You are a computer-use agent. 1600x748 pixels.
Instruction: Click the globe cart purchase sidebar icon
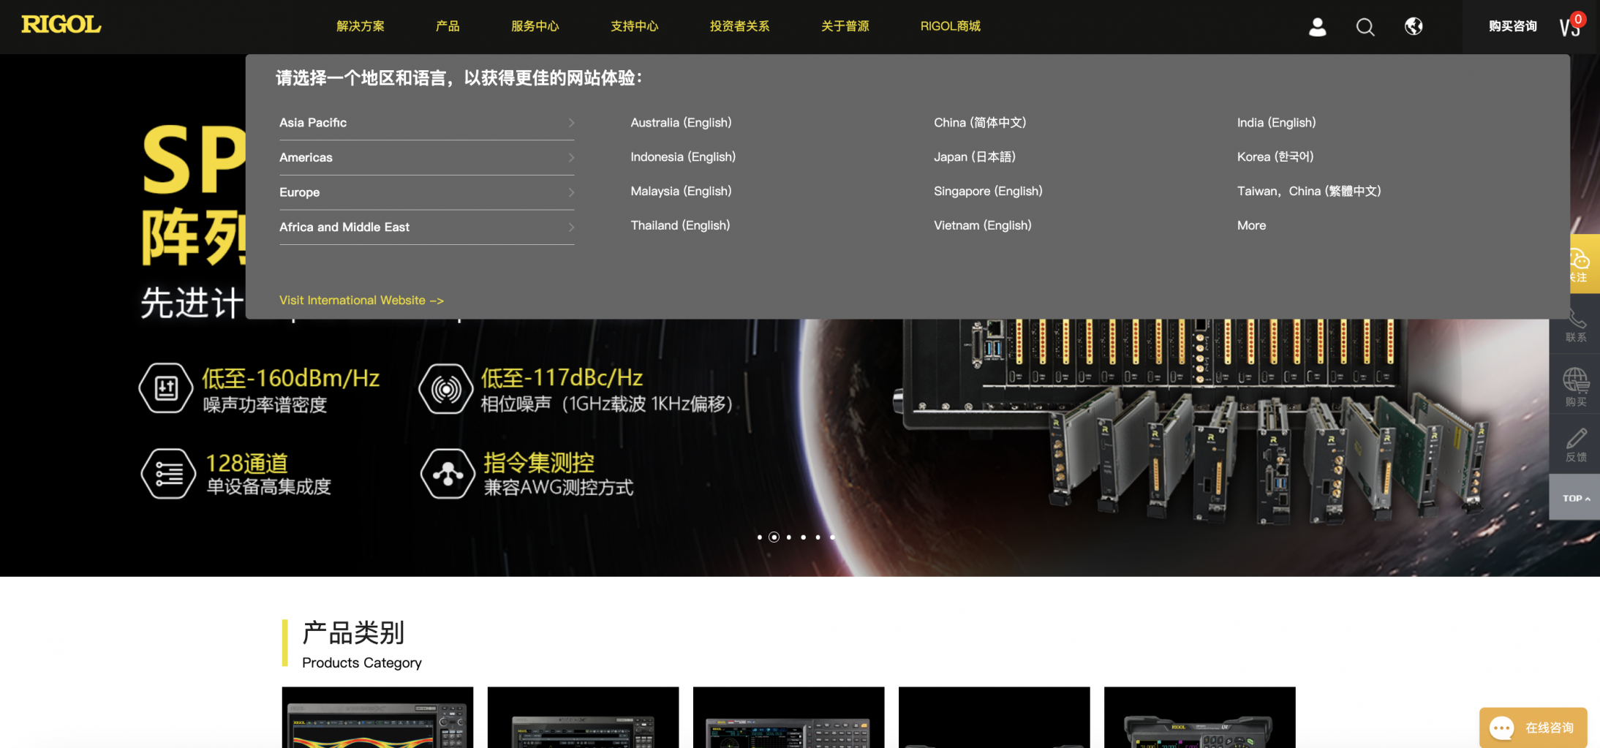(1576, 387)
